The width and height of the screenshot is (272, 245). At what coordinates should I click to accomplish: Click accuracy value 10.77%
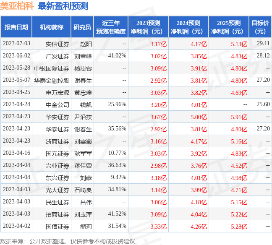point(117,153)
